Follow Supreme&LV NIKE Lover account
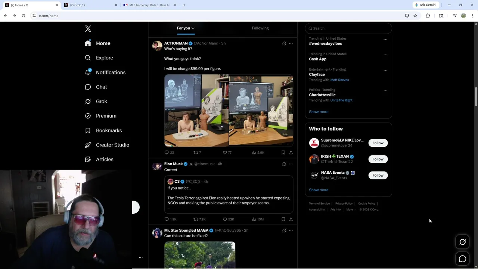 378,143
